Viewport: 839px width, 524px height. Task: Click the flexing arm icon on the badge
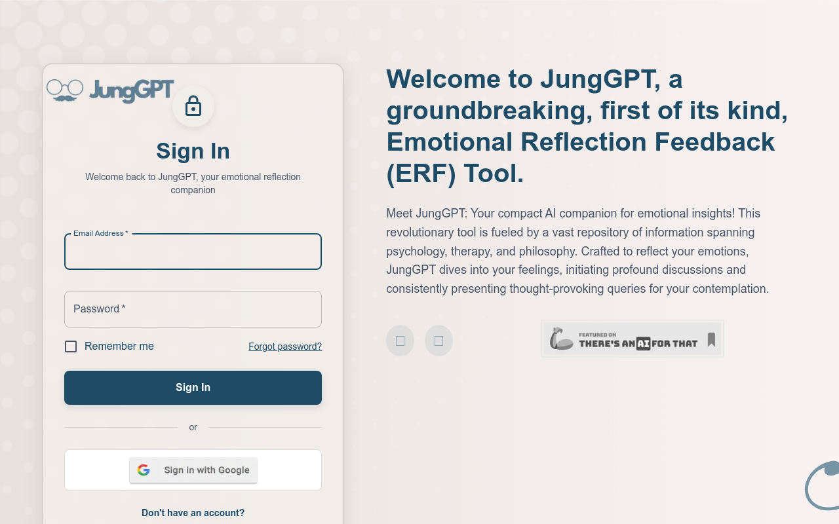click(x=561, y=339)
